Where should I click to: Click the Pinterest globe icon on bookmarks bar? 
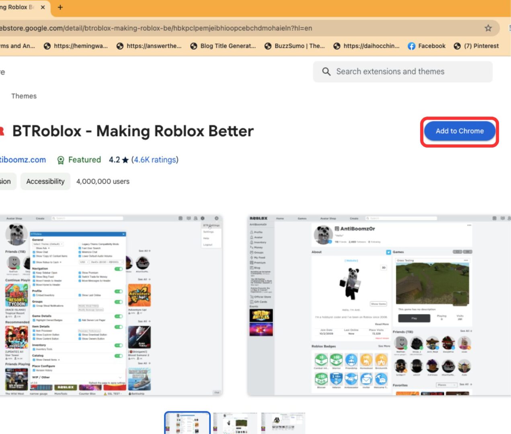[458, 46]
